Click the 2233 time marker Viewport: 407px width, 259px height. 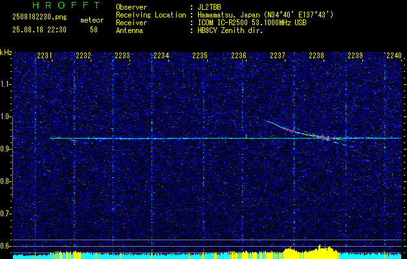122,56
